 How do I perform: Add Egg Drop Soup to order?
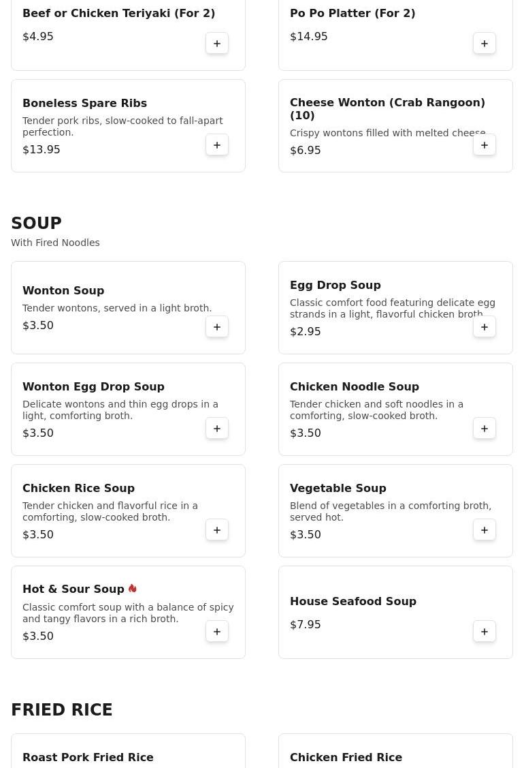pyautogui.click(x=485, y=326)
